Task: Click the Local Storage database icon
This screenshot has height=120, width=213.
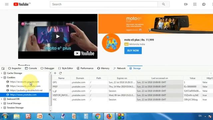Action: [x=5, y=103]
